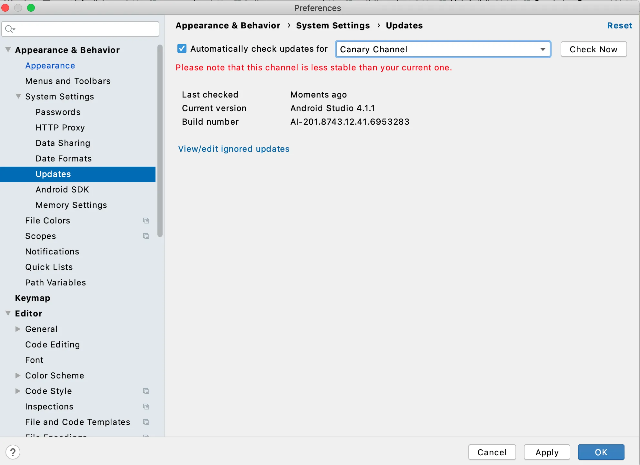Expand the General node under Editor
The height and width of the screenshot is (465, 640).
18,329
